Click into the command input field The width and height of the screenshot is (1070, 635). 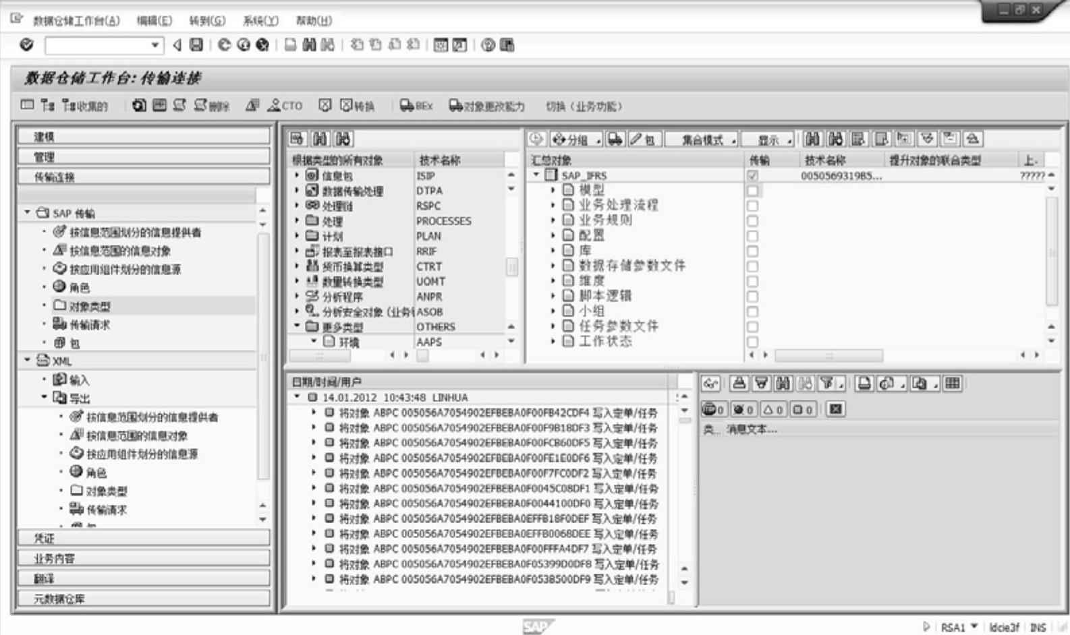click(x=97, y=45)
